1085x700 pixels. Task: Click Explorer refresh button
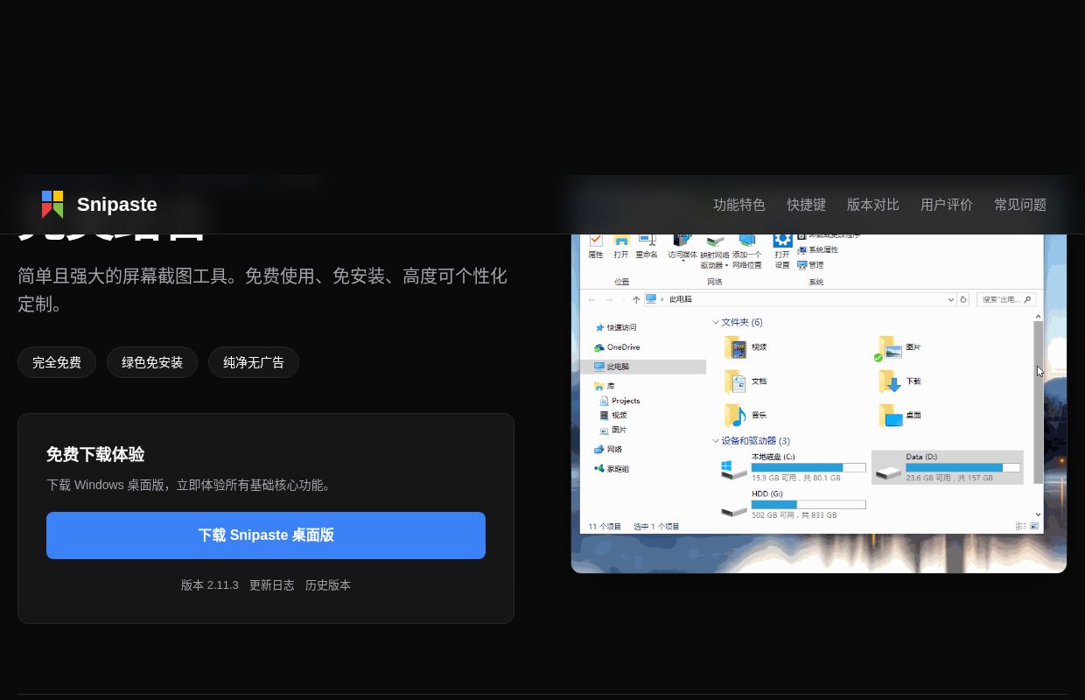(x=963, y=299)
